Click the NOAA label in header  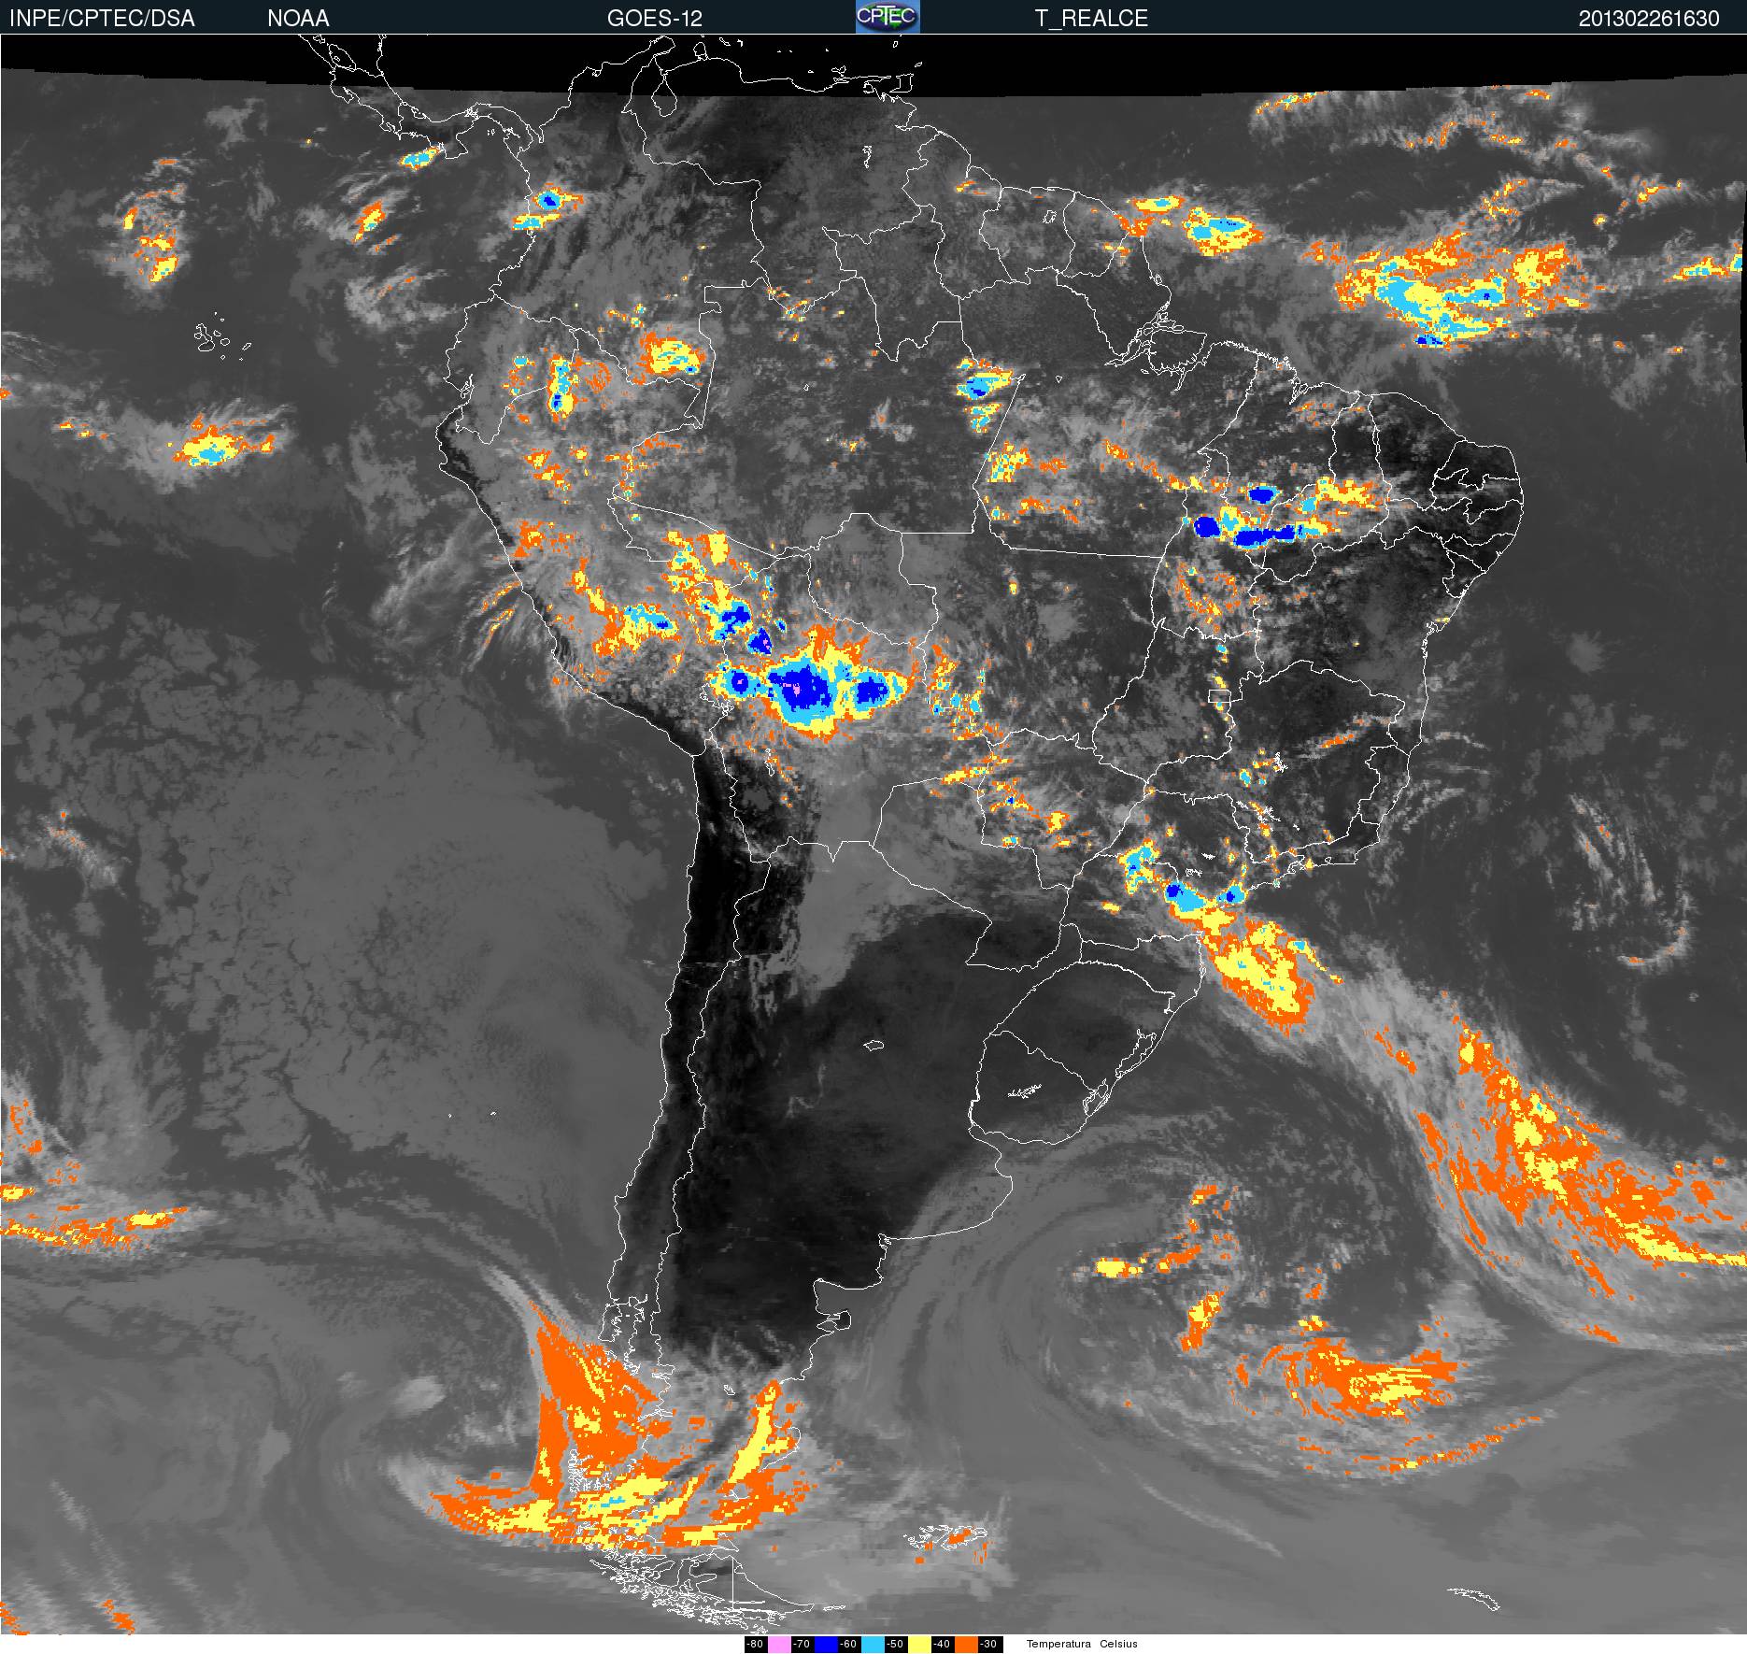298,19
